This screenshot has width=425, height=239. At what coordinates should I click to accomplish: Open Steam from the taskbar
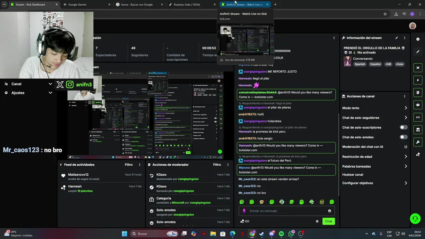262,234
